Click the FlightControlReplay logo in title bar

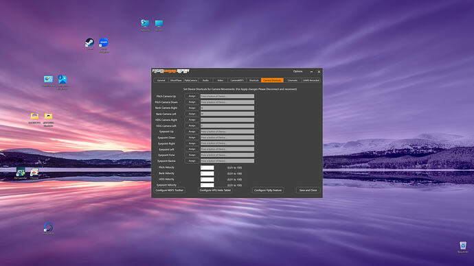170,71
